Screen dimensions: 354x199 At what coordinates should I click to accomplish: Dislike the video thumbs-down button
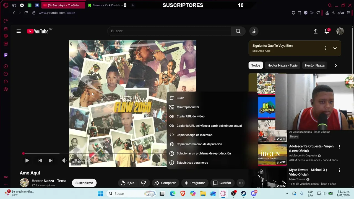point(144,183)
